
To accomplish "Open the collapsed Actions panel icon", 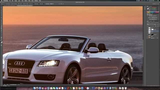I will pos(145,9).
